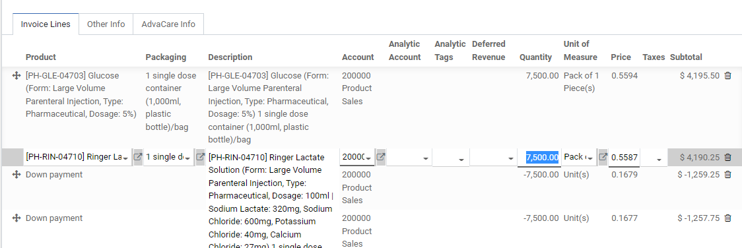Click the Ringer Lactate description text area
Viewport: 742px width, 248px height.
pos(271,199)
